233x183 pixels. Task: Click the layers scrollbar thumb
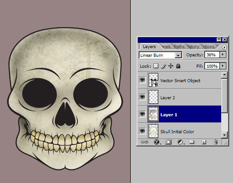224,95
